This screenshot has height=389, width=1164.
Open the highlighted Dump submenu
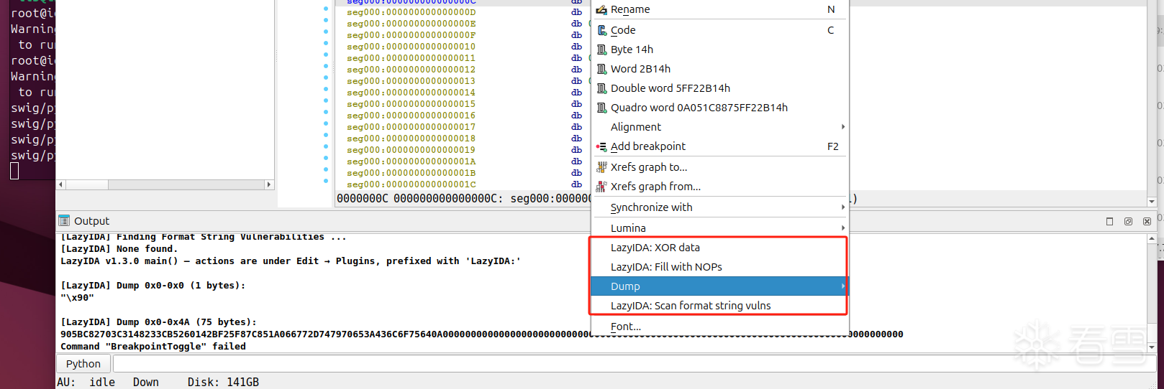tap(719, 286)
